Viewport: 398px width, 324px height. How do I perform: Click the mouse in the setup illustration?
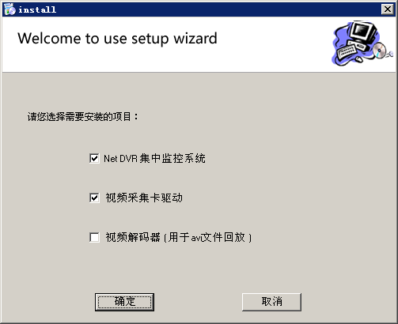tap(359, 59)
